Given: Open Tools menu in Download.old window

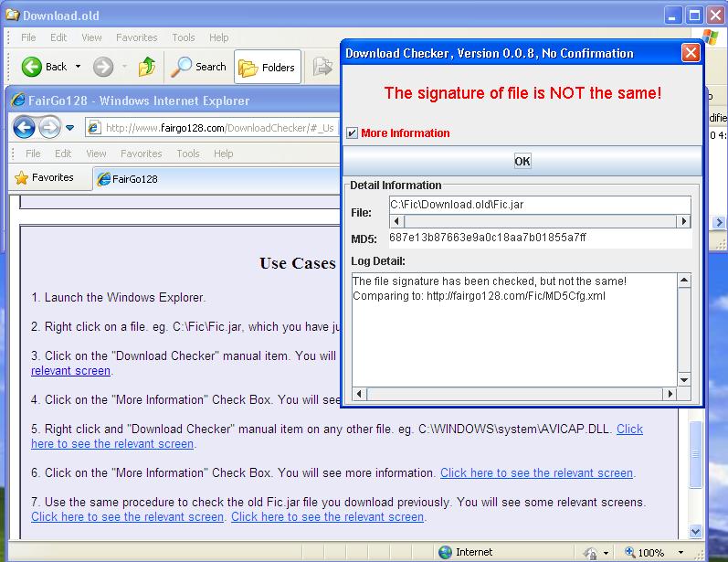Looking at the screenshot, I should [184, 37].
